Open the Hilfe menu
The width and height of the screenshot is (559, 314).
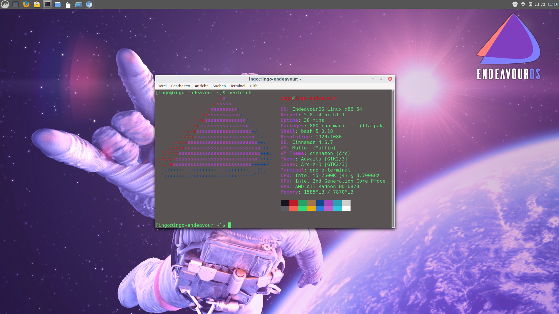(x=254, y=86)
